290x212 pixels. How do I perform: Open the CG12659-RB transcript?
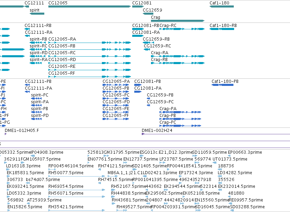coord(156,39)
